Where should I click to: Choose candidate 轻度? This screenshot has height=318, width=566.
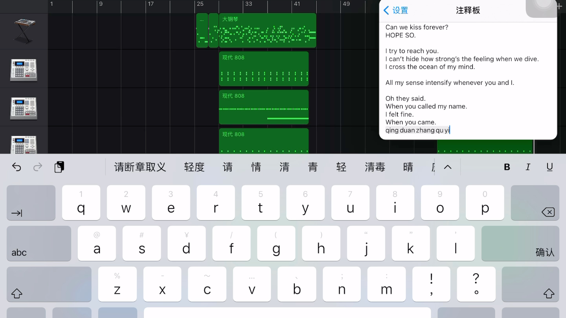pos(195,167)
